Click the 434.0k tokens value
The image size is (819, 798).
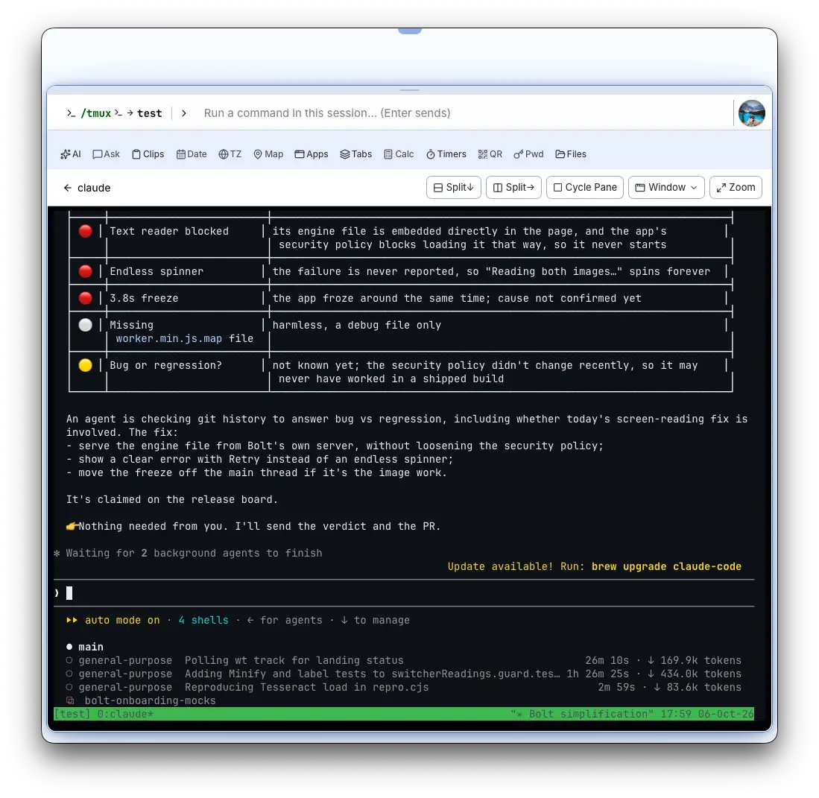[x=701, y=674]
